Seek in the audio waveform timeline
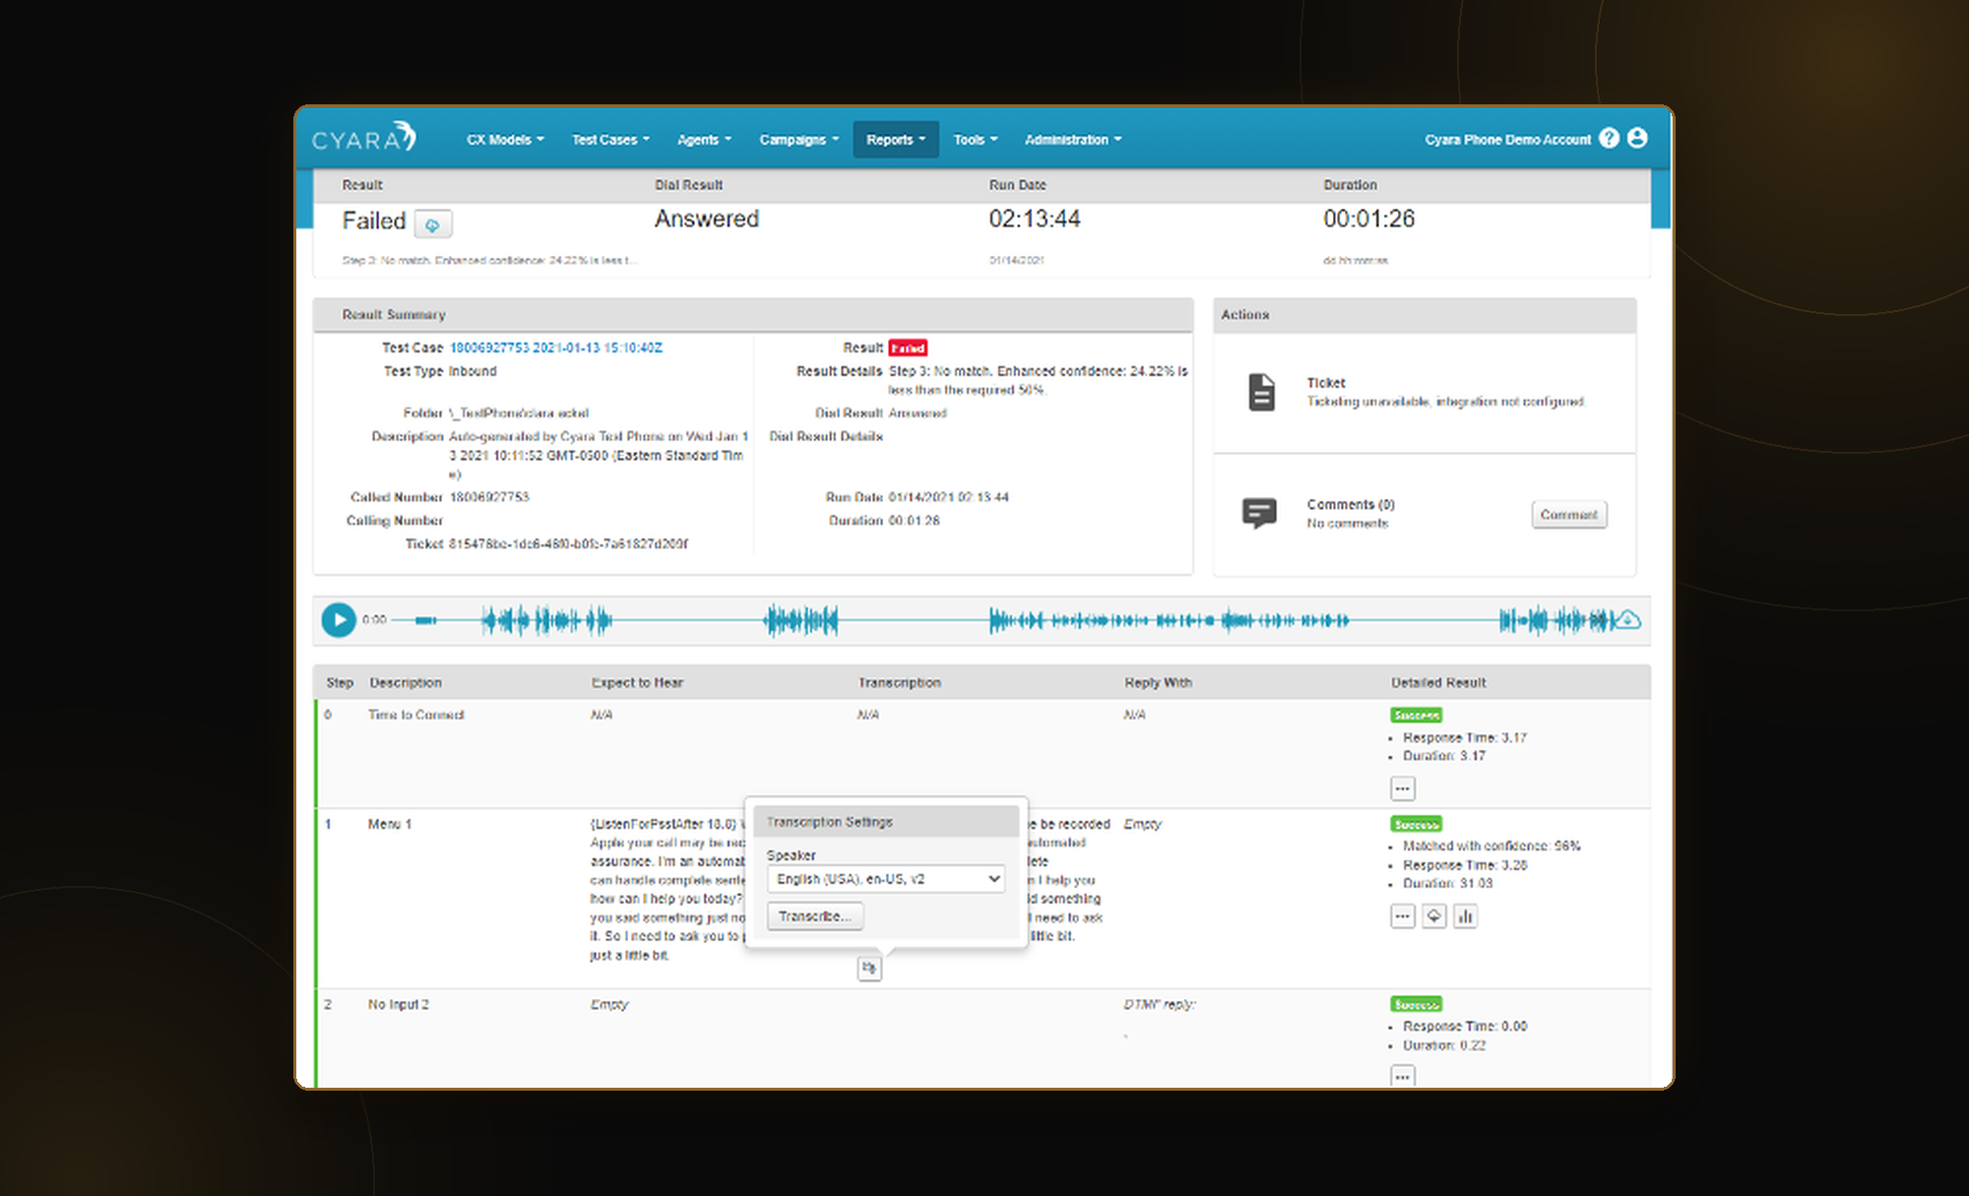 (1004, 619)
